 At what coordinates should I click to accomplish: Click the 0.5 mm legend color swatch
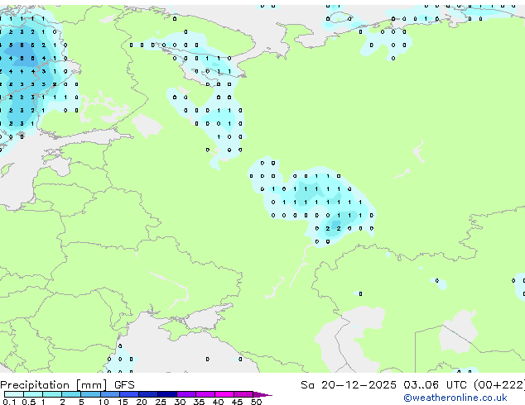(33, 394)
